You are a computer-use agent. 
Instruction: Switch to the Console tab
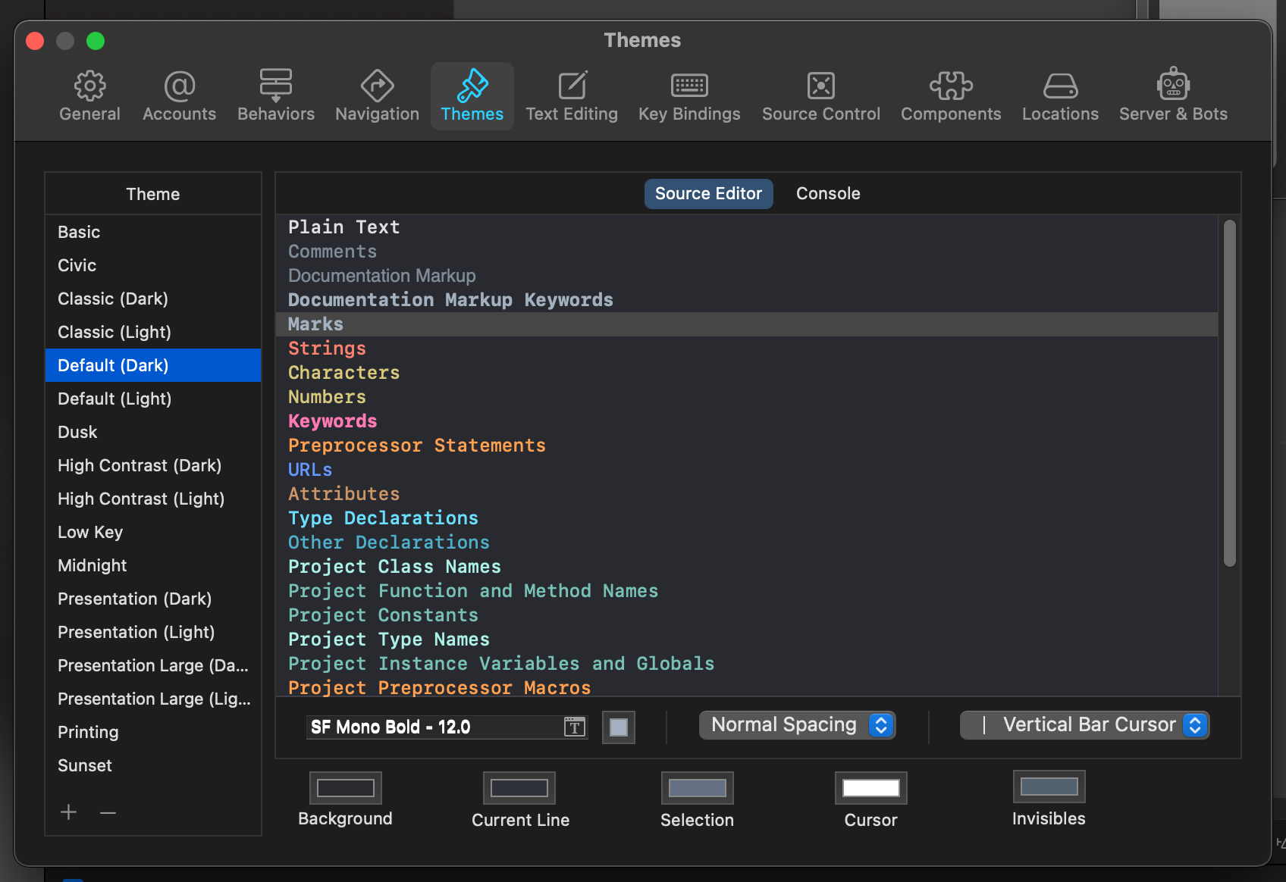tap(828, 194)
